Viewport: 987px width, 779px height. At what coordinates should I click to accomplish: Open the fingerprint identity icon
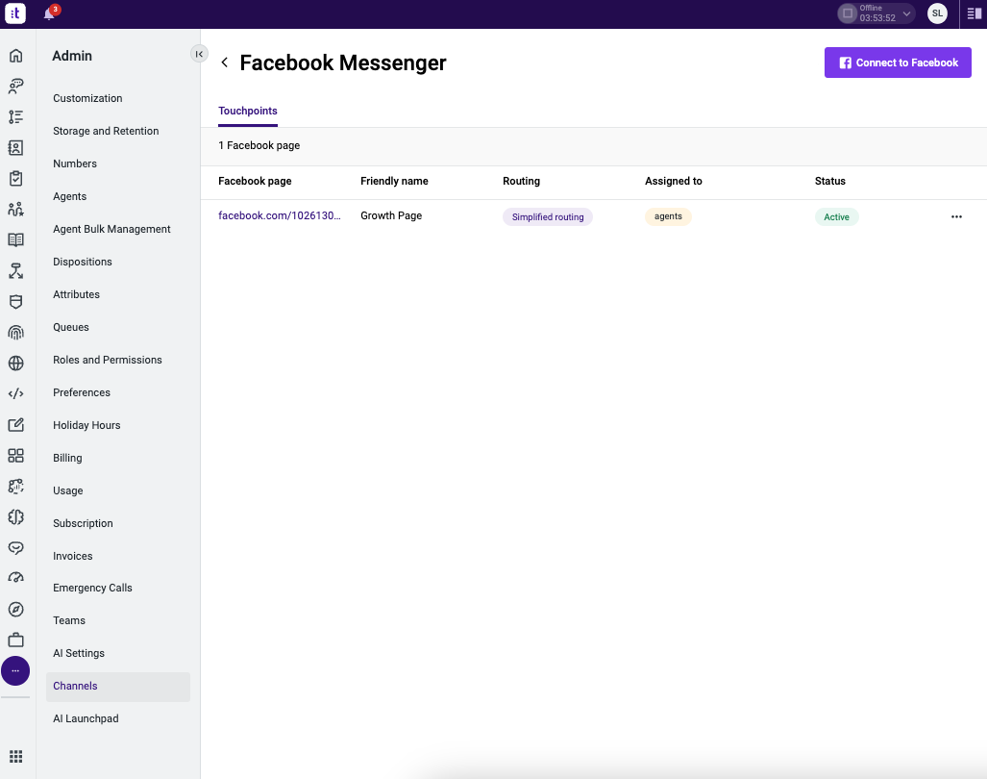(15, 333)
